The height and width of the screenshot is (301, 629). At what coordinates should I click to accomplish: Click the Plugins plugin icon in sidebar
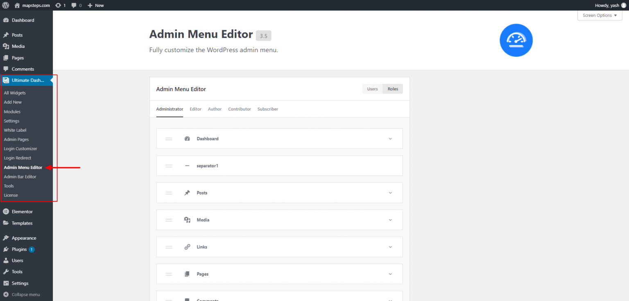point(7,249)
